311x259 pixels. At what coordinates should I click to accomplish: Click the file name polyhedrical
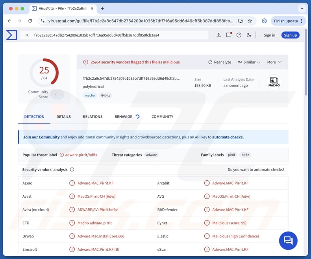[x=93, y=86]
